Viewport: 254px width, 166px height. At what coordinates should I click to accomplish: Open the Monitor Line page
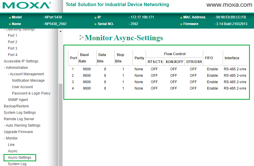tap(11, 145)
